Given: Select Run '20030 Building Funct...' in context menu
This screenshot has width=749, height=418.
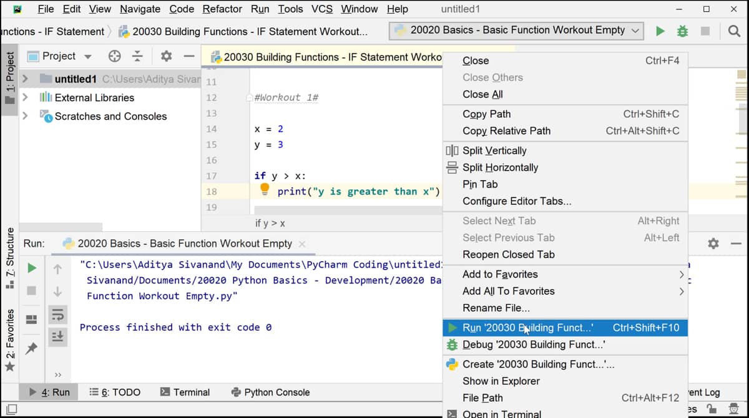Looking at the screenshot, I should coord(565,328).
